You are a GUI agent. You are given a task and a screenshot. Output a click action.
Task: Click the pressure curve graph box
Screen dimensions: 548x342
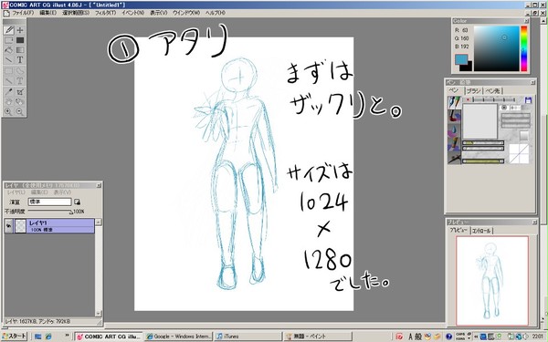point(519,153)
